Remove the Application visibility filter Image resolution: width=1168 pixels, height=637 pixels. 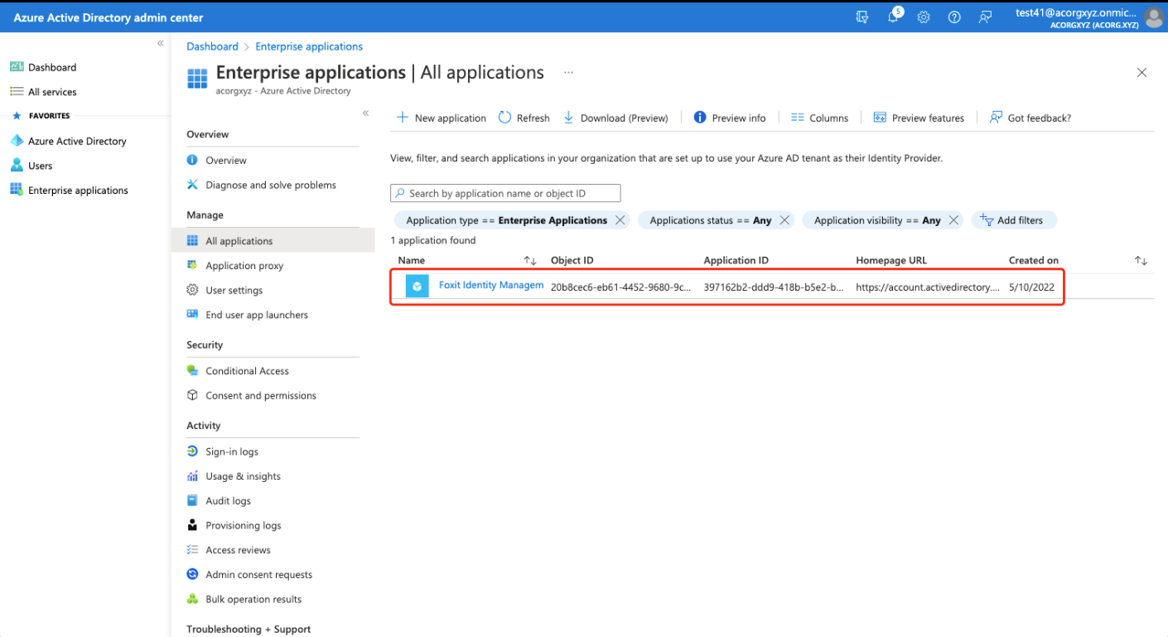(953, 220)
